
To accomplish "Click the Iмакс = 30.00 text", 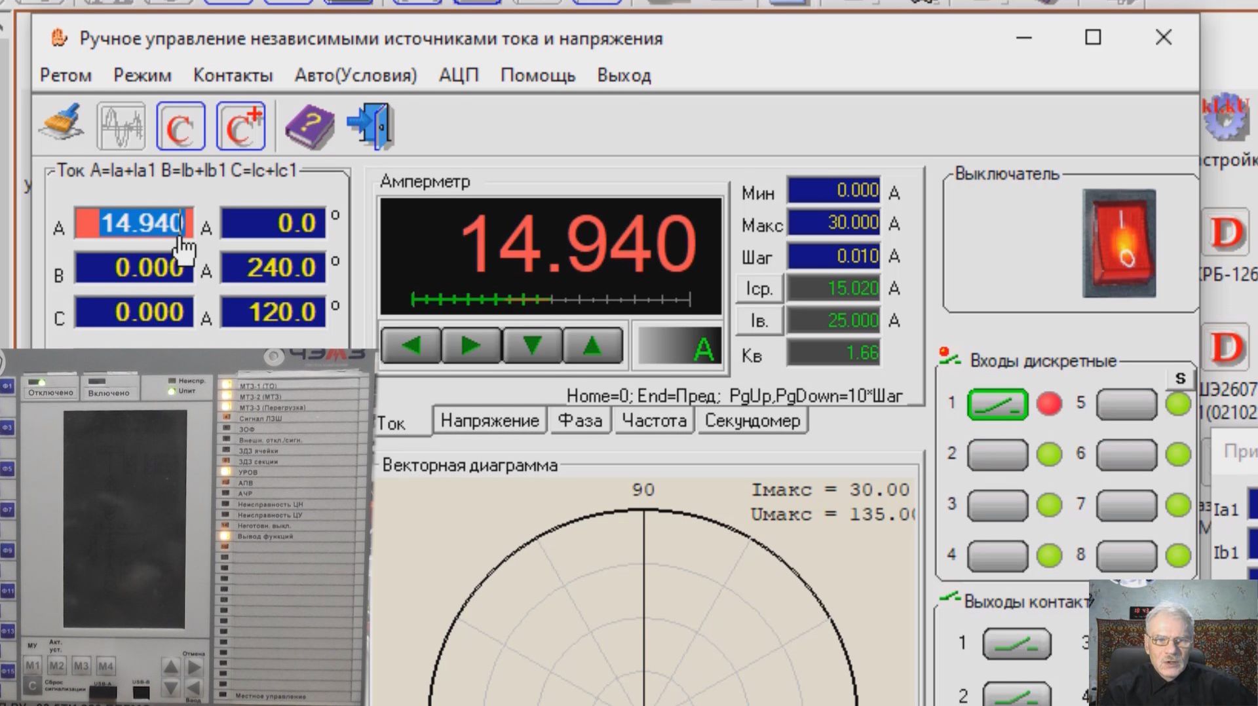I will 830,490.
